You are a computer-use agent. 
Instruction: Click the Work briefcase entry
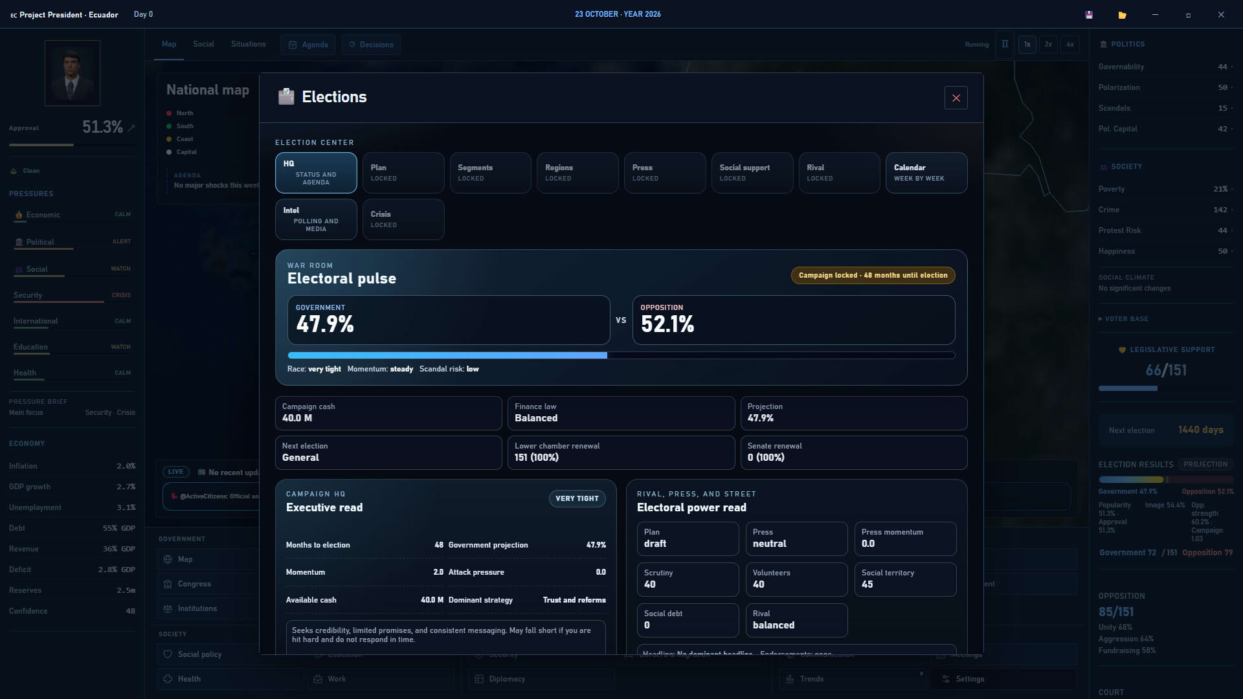380,679
